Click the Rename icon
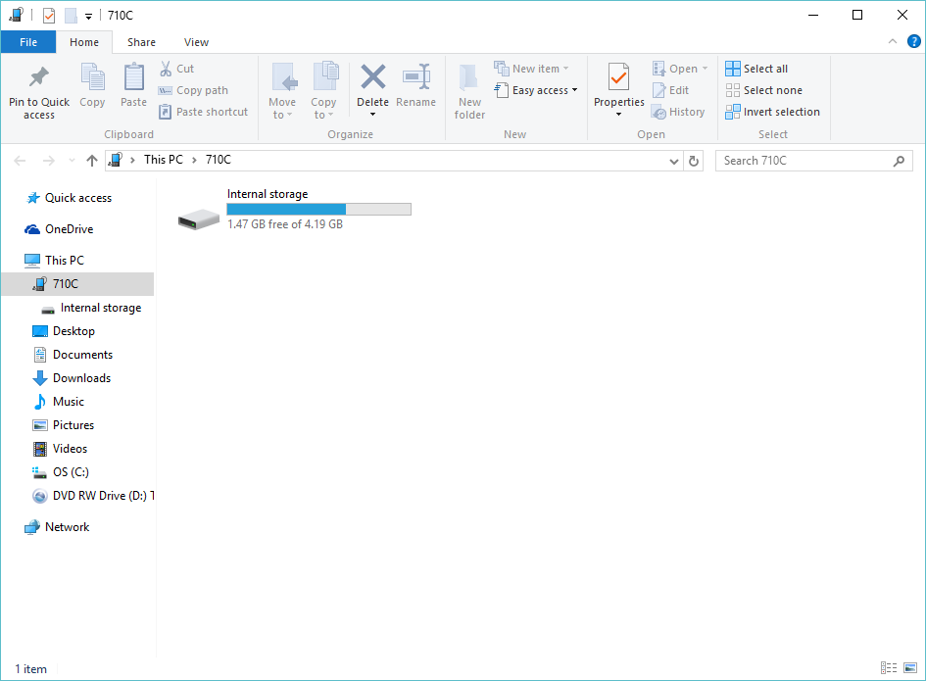926x681 pixels. (416, 77)
